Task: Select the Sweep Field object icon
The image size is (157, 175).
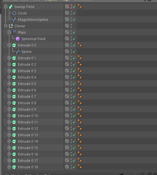Action: 11,7
